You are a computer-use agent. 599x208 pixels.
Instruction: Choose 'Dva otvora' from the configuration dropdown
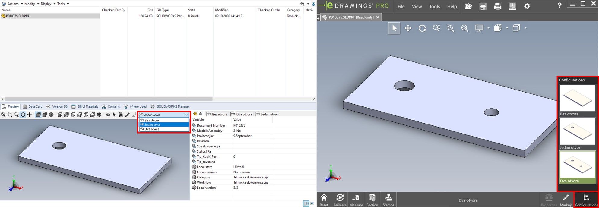(152, 129)
